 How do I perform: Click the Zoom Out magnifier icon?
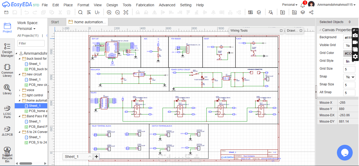[117, 12]
